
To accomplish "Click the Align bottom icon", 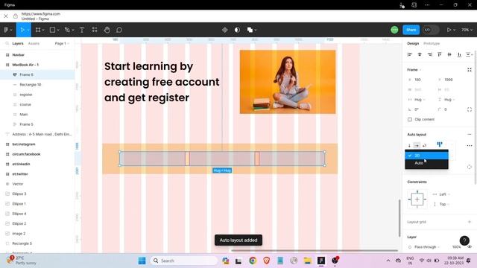I will (x=459, y=54).
